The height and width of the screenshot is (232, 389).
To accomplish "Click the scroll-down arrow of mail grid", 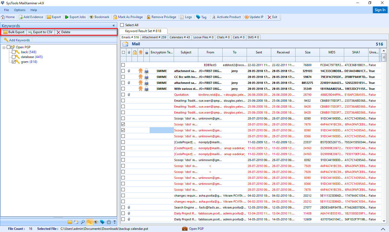I will click(x=384, y=221).
